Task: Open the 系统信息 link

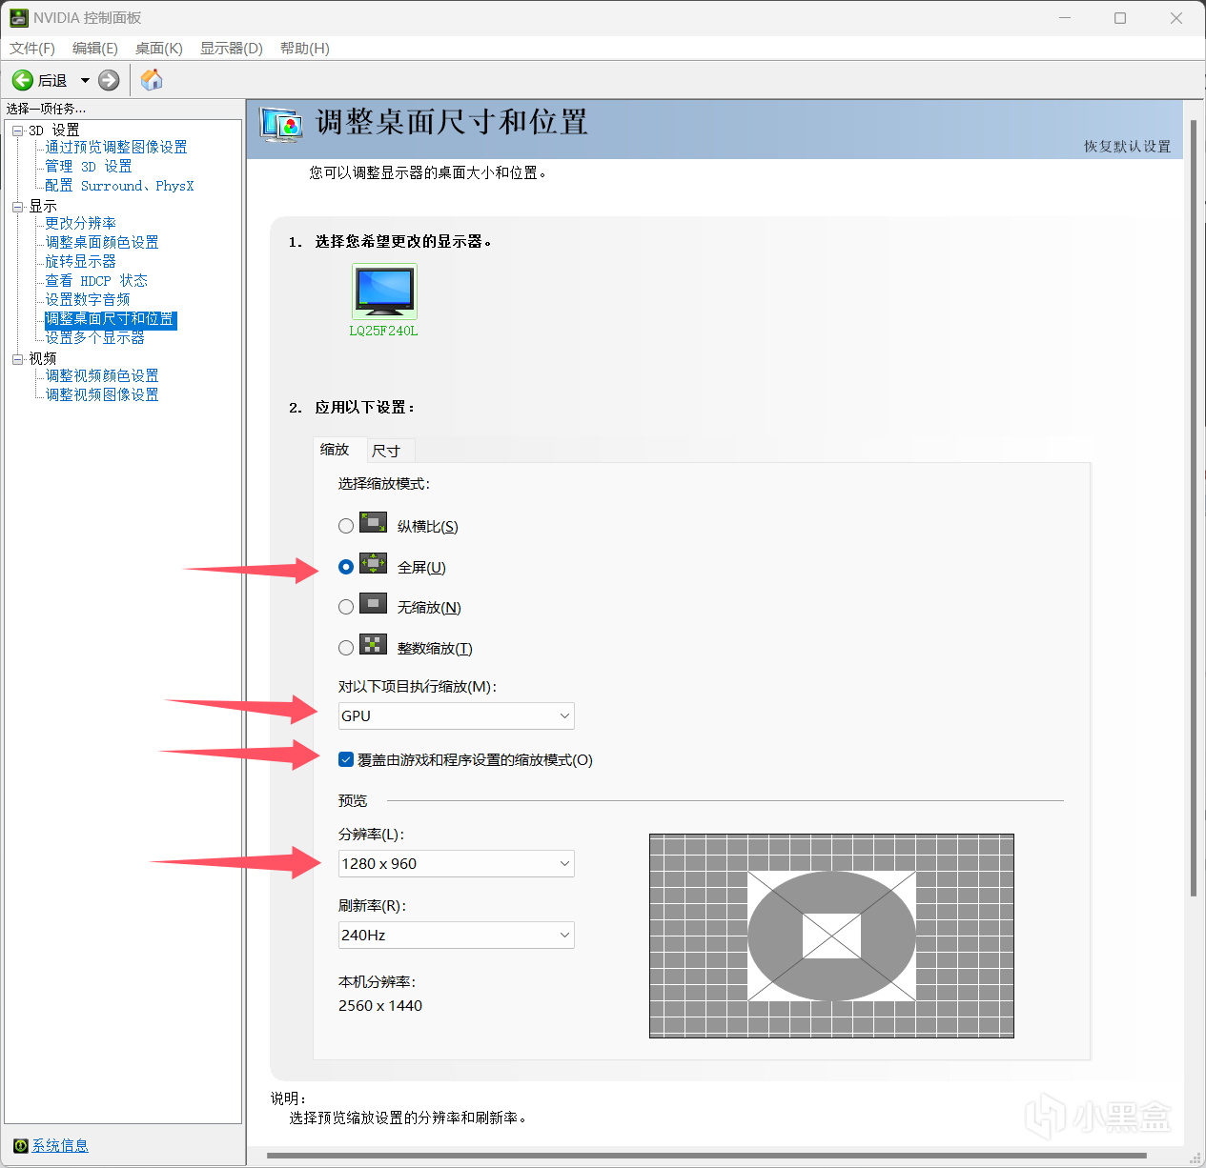Action: 60,1145
